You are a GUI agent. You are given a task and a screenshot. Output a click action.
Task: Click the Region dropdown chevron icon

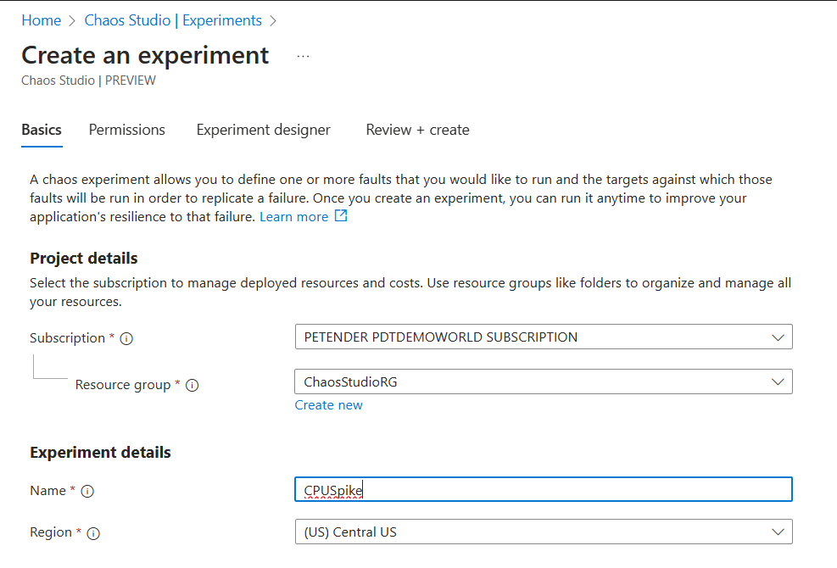tap(778, 532)
